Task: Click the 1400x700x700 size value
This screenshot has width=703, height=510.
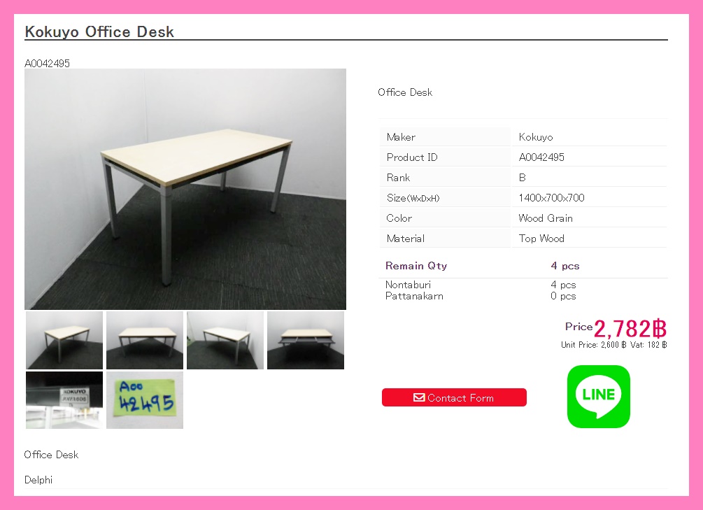Action: (551, 198)
